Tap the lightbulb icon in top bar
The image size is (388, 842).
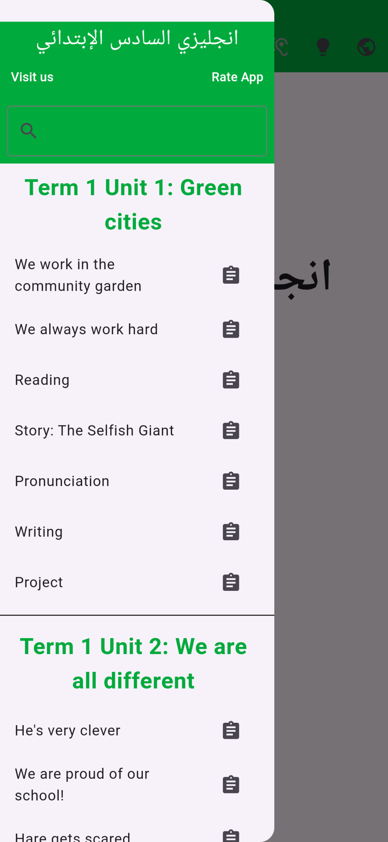(323, 47)
